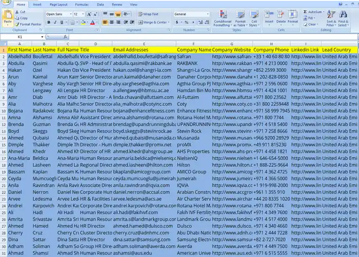
Task: Click the Select All corner button
Action: click(x=4, y=44)
